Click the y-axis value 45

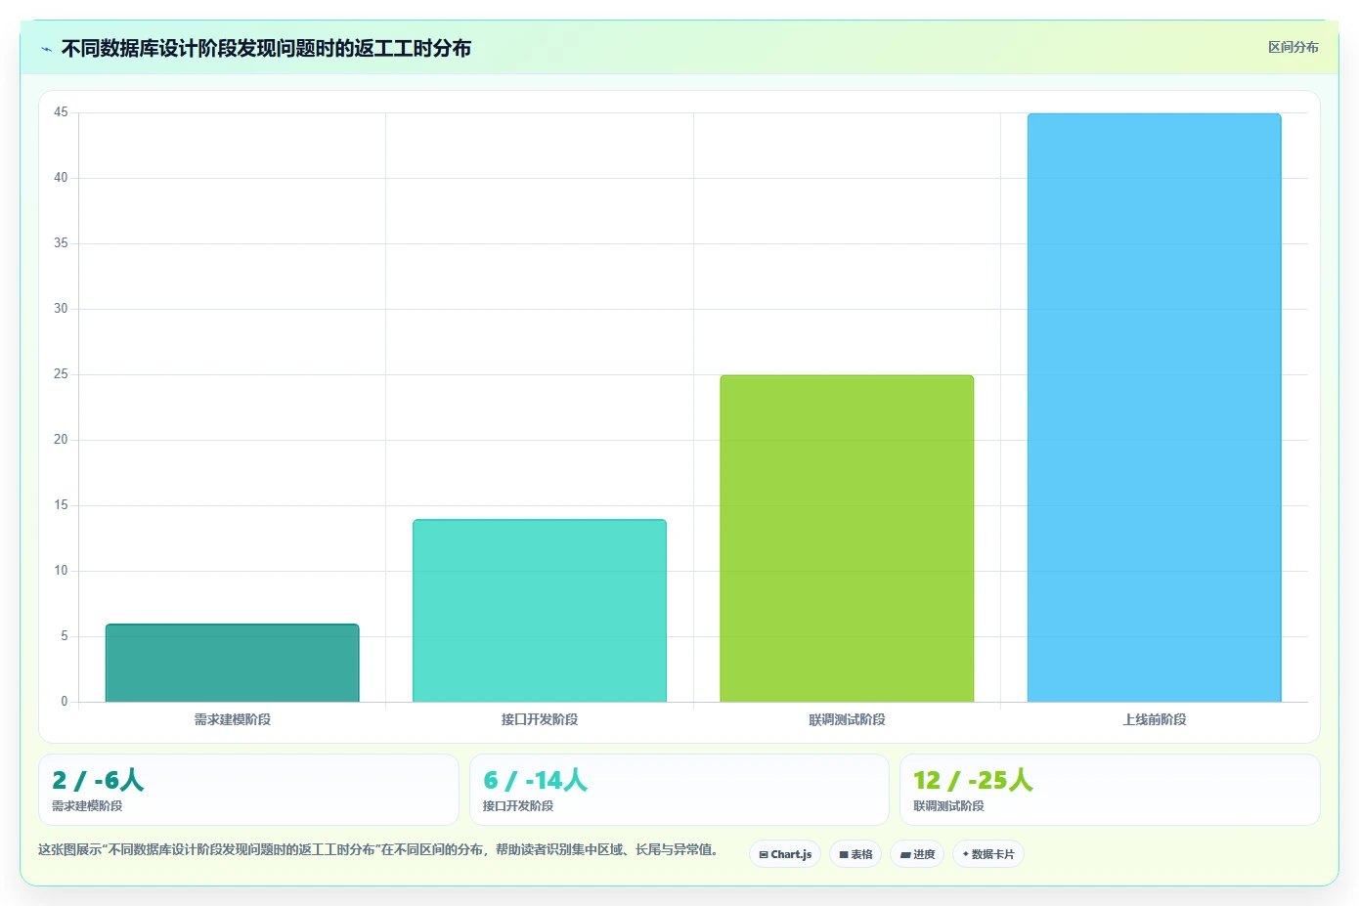[61, 112]
